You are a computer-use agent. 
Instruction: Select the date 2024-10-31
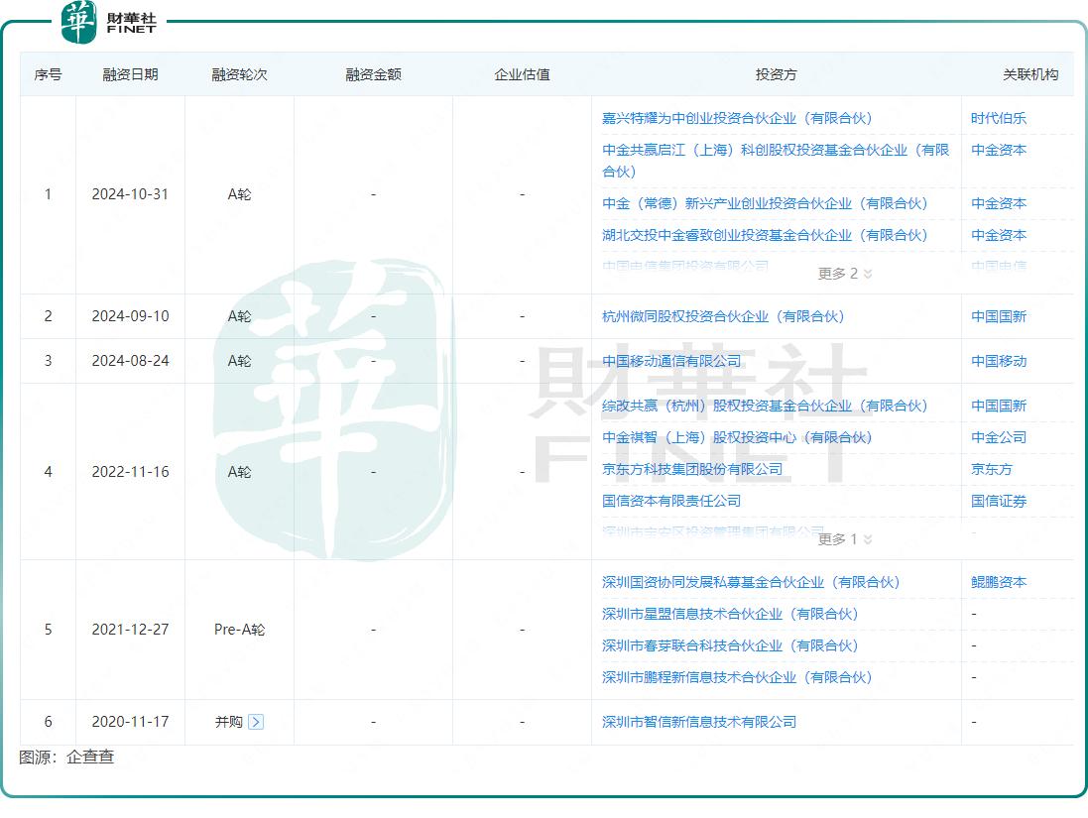[131, 194]
